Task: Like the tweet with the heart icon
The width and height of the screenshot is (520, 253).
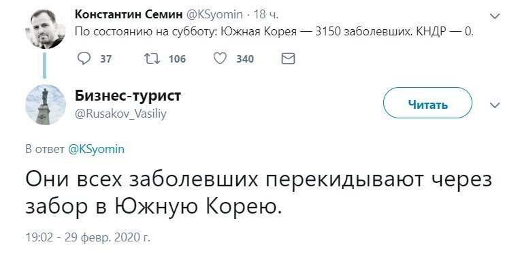Action: 220,59
